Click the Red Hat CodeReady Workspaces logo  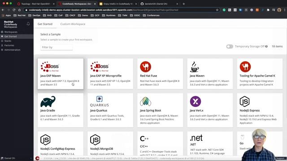[x=11, y=24]
